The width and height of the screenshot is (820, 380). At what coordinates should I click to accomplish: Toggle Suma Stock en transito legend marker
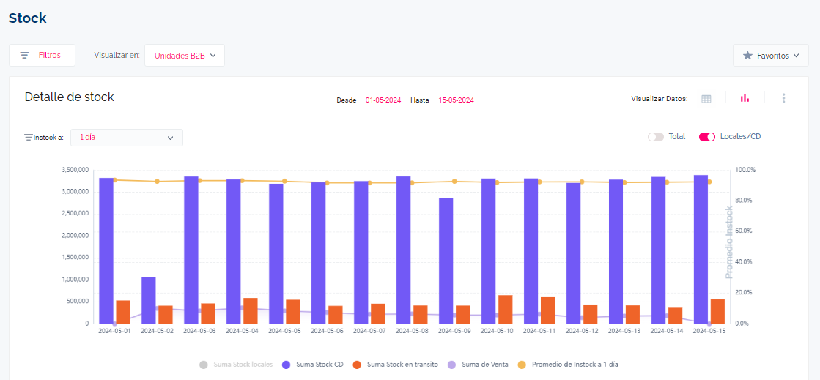point(357,364)
